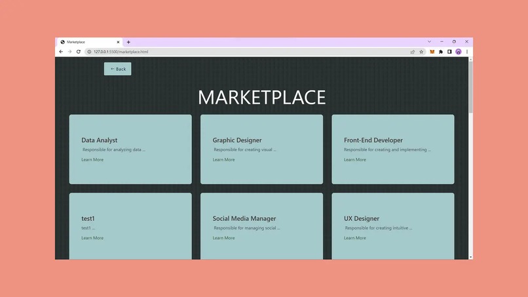Click Learn More under Graphic Designer
The image size is (528, 297).
[223, 159]
